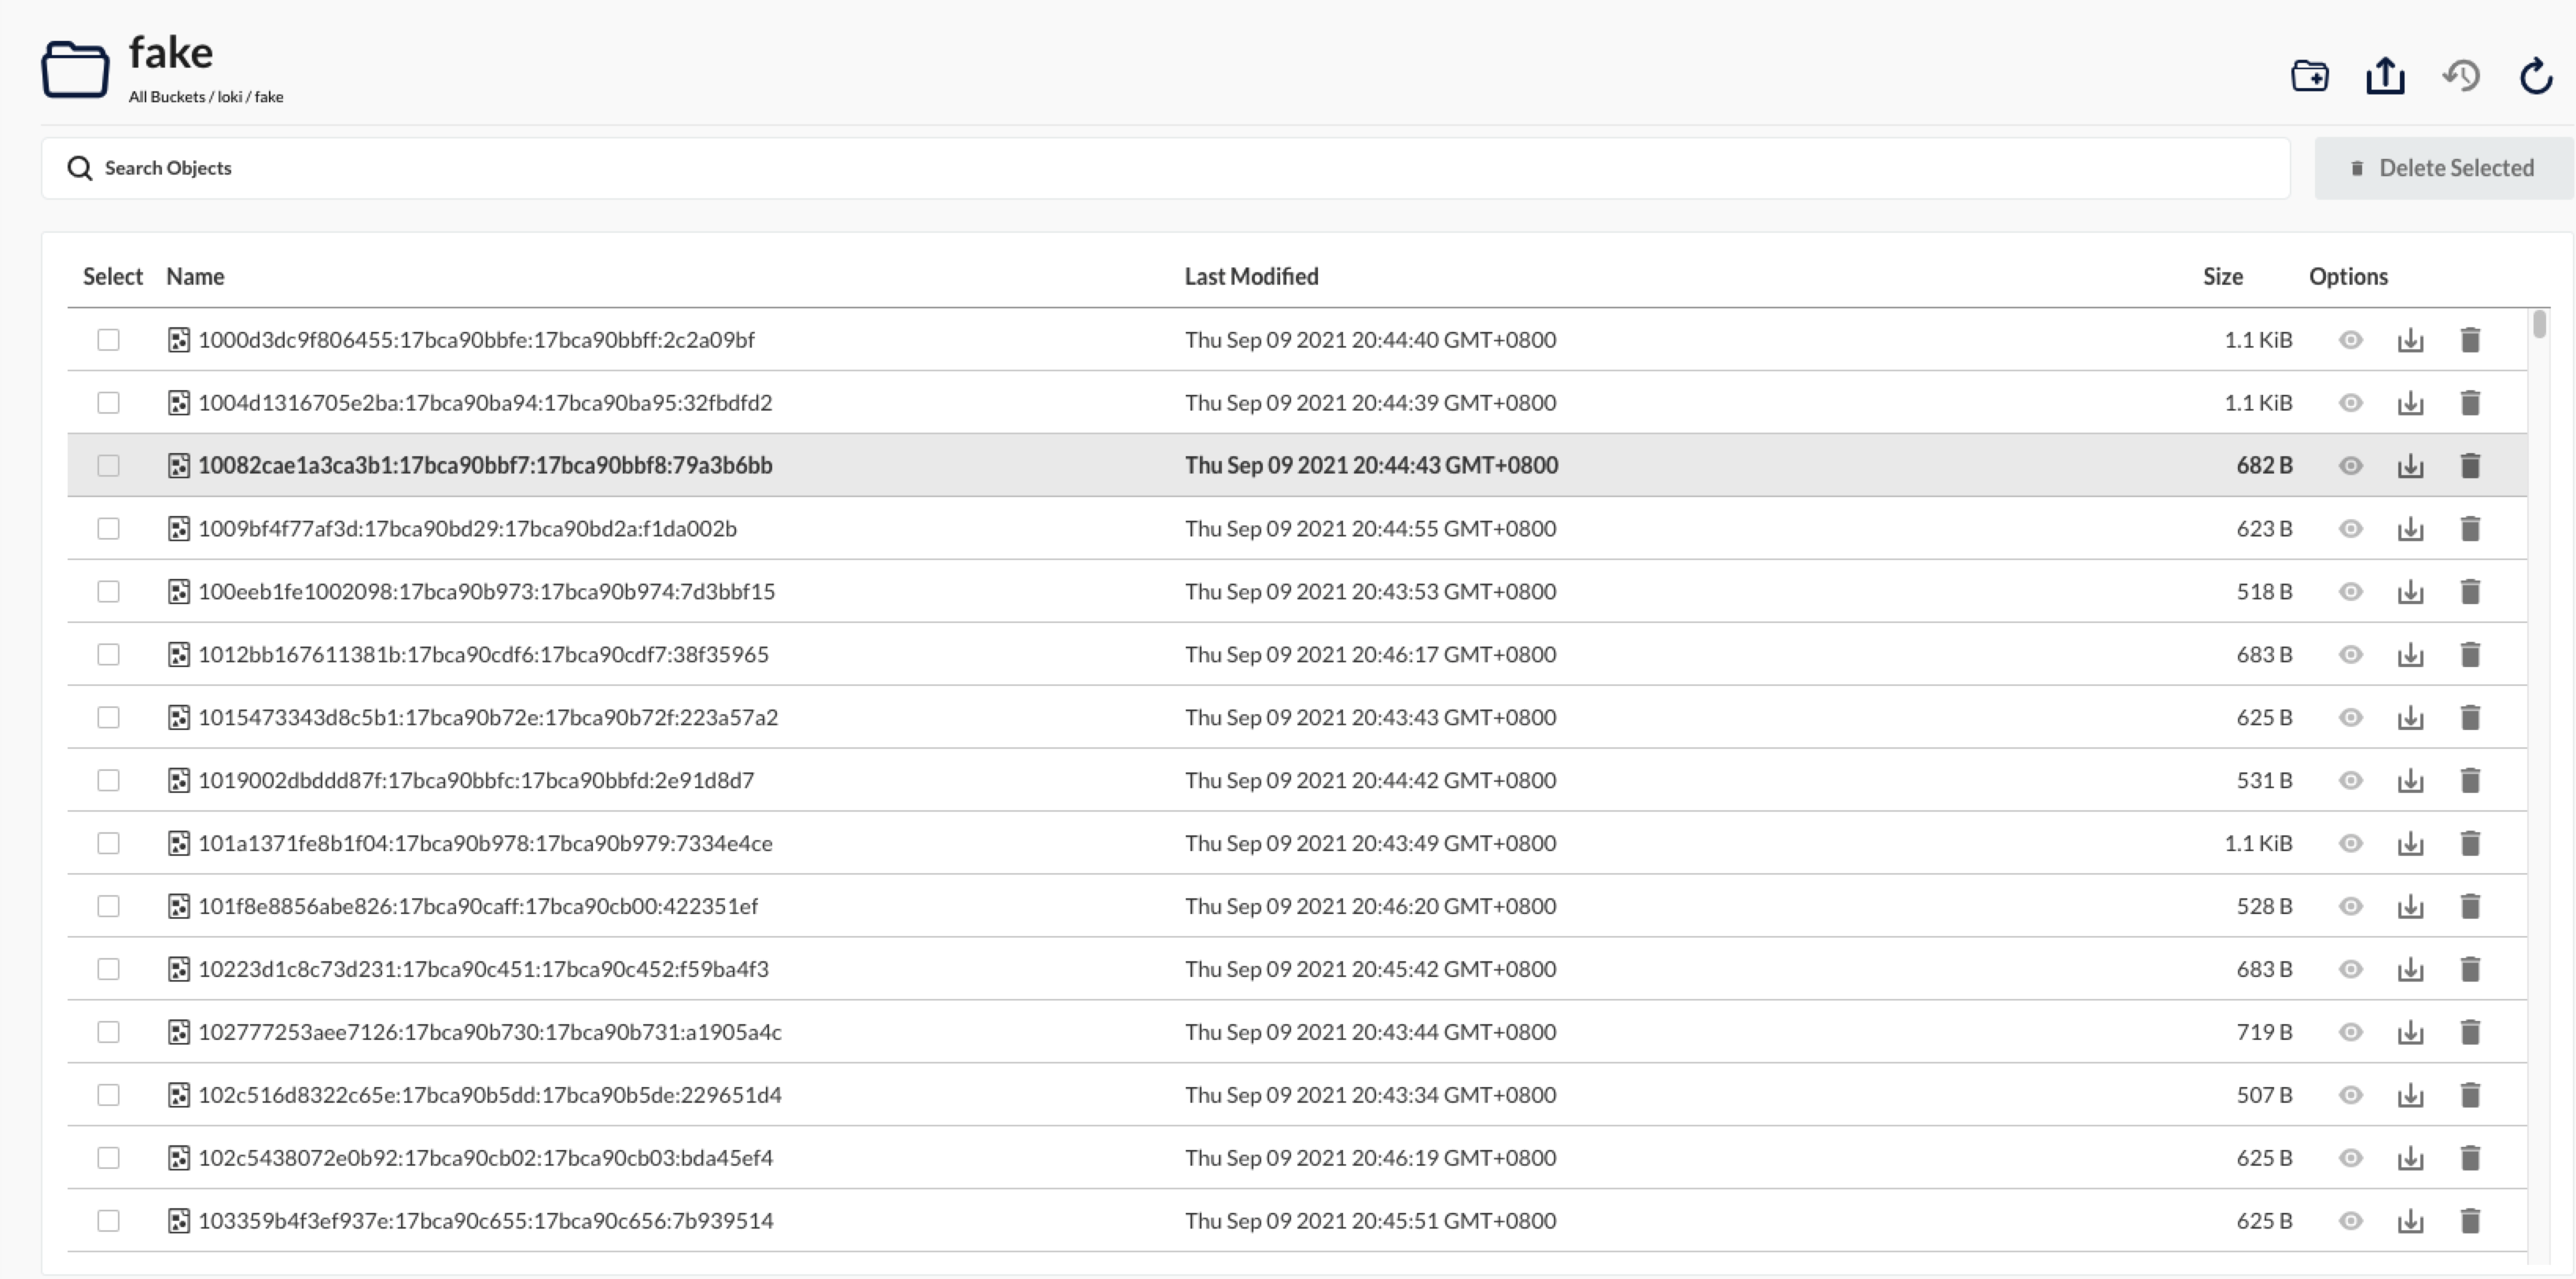
Task: Open object name 10223d1c8c73d231
Action: 484,970
